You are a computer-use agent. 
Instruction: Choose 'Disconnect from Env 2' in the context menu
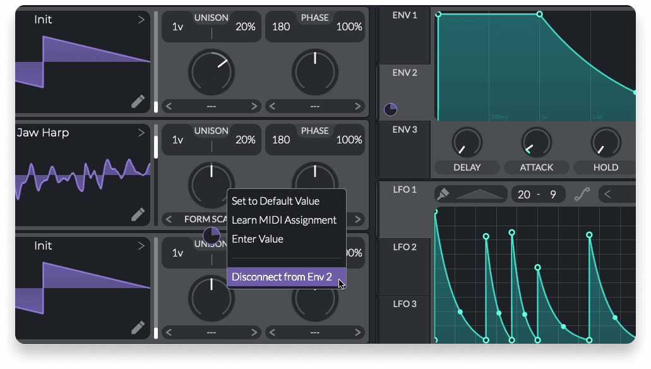click(282, 277)
